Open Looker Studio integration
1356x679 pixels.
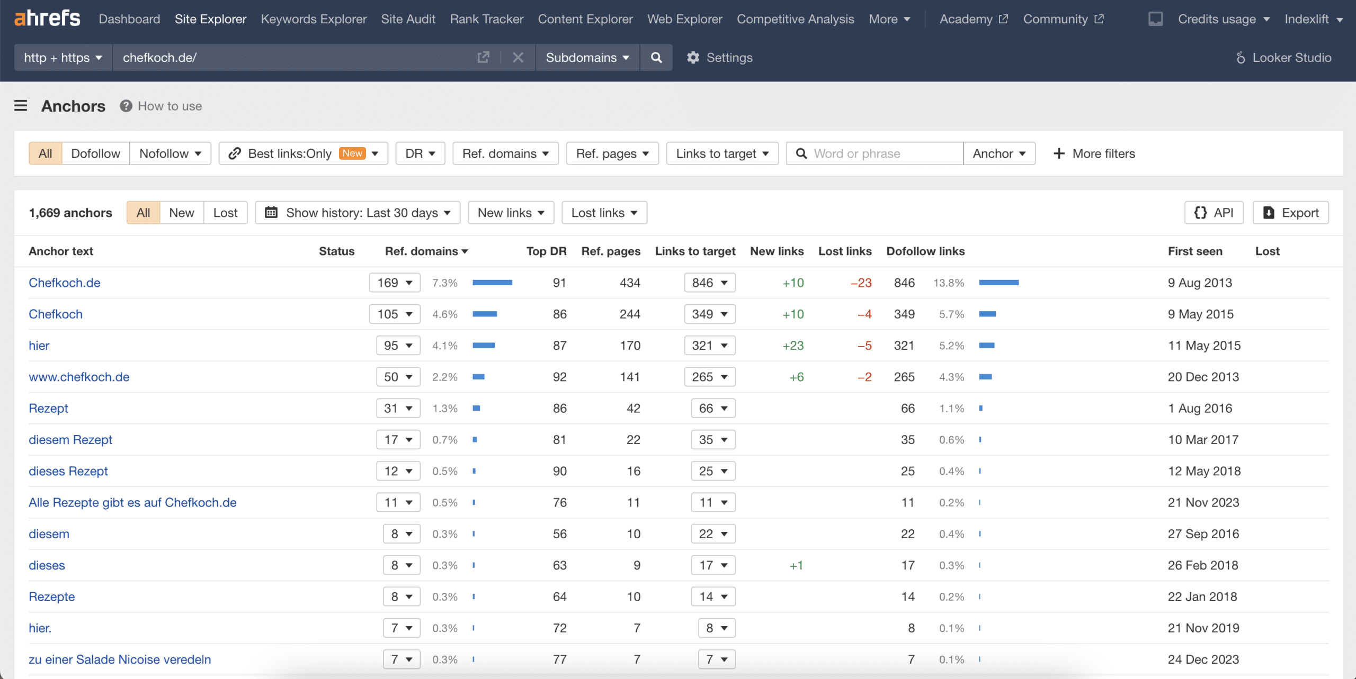[1283, 57]
